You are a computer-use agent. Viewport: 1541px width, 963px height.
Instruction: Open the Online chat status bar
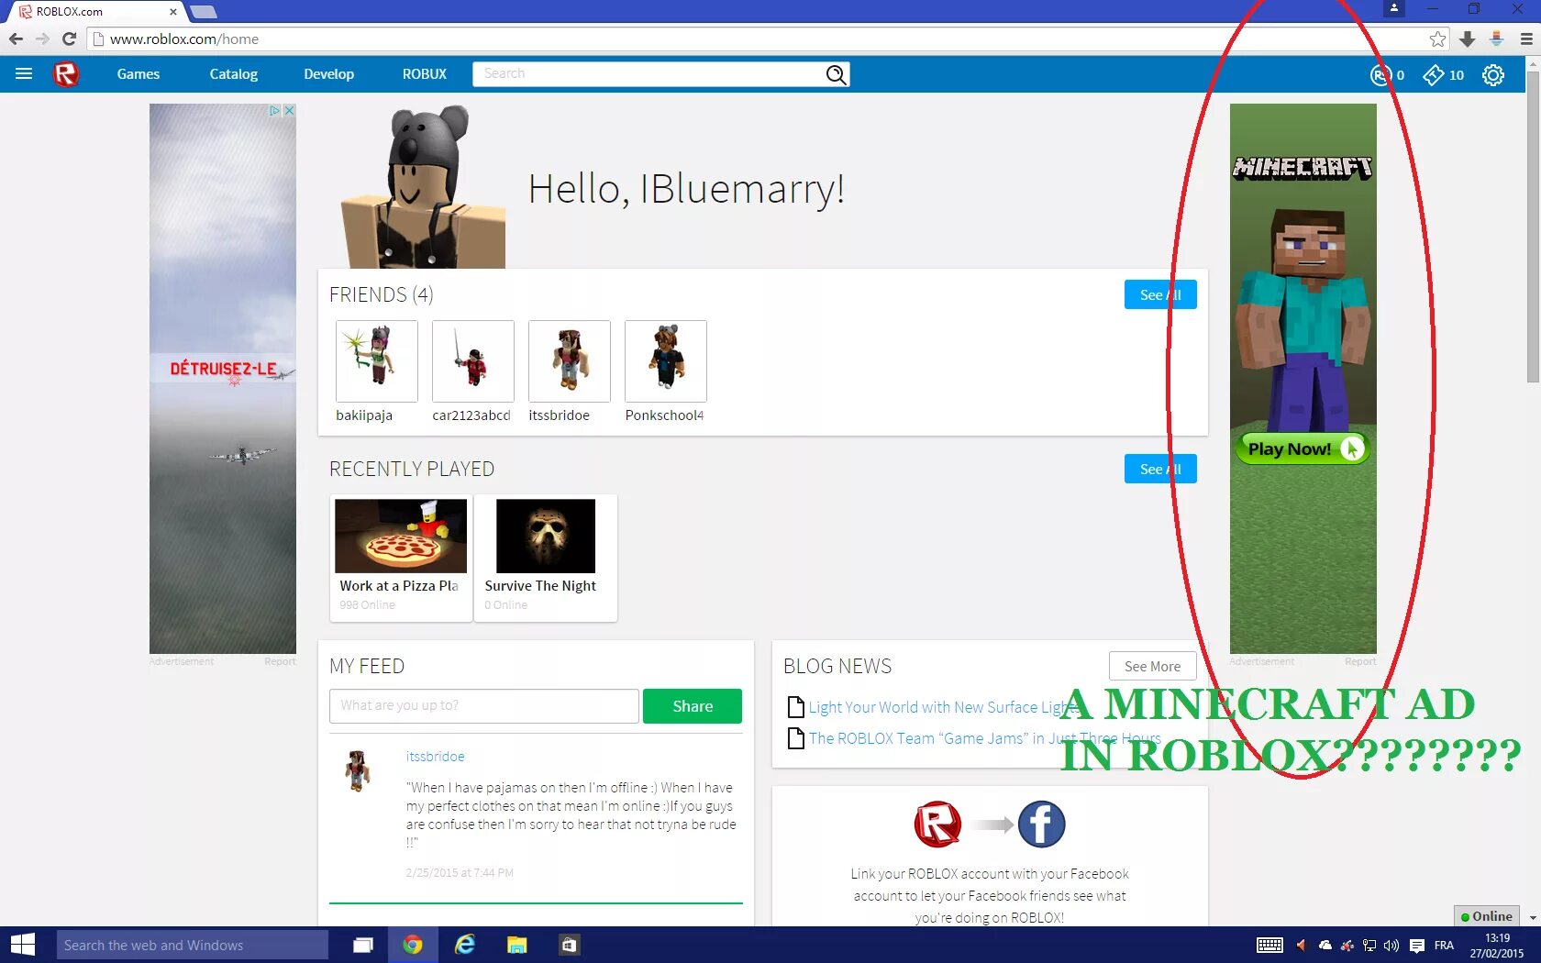click(1487, 916)
